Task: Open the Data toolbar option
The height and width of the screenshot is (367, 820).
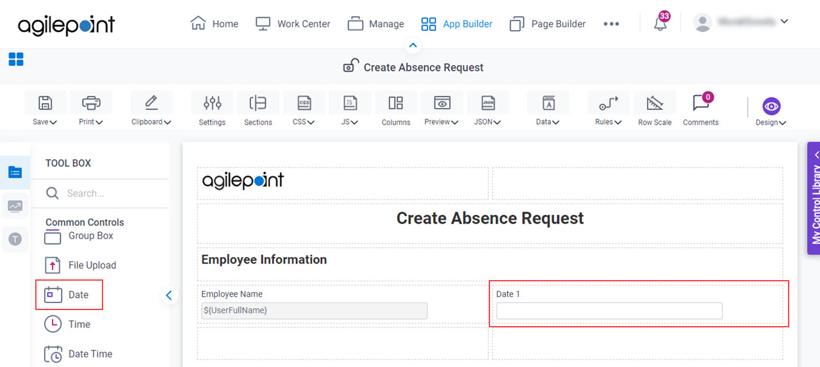Action: [x=548, y=109]
